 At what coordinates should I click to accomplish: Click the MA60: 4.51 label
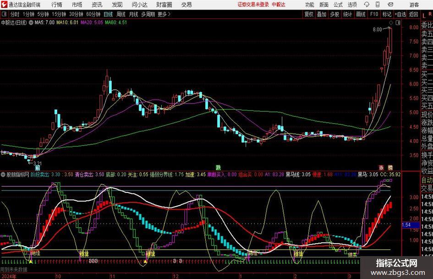pos(116,22)
